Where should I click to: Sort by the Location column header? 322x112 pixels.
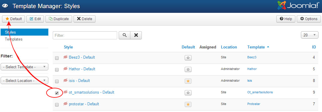pyautogui.click(x=229, y=47)
